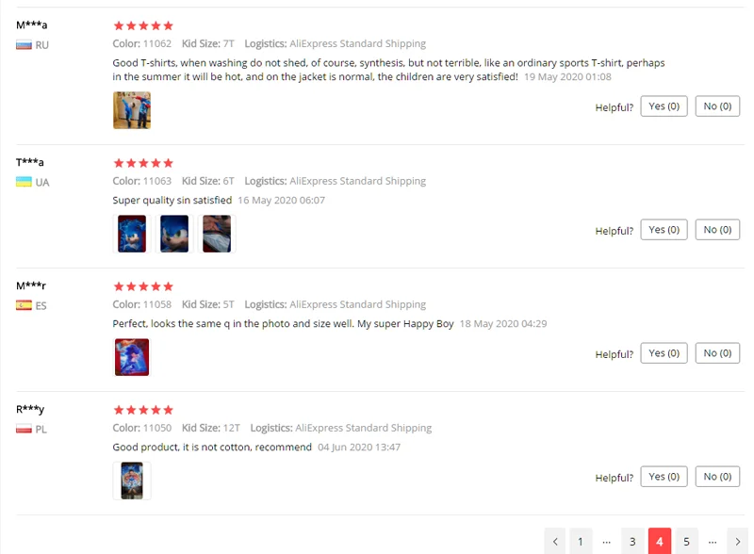Image resolution: width=754 pixels, height=554 pixels.
Task: Jump to reviews page 5
Action: (x=687, y=542)
